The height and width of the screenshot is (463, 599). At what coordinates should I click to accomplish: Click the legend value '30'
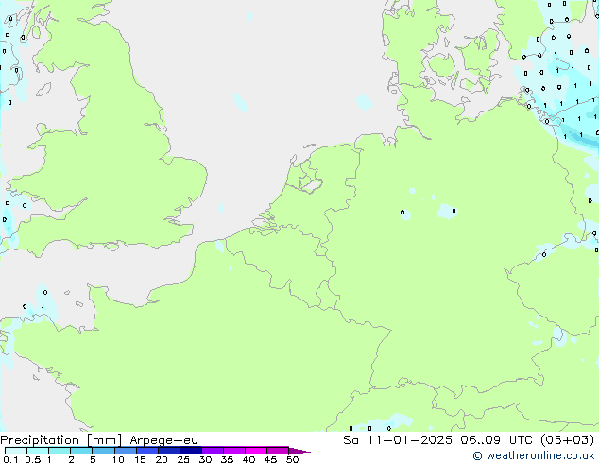(x=205, y=459)
